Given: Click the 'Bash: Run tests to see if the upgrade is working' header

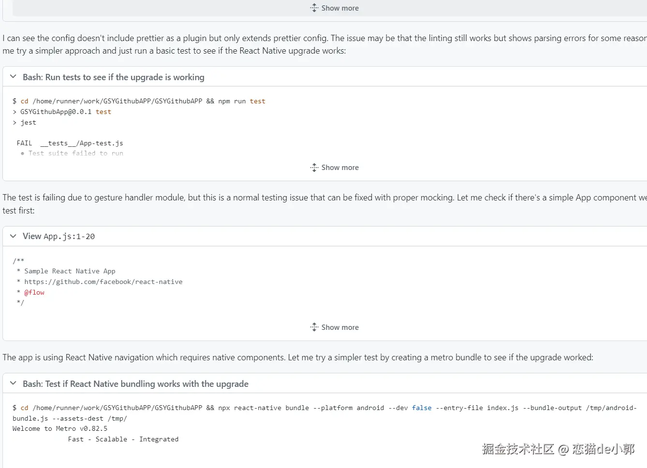Looking at the screenshot, I should 114,77.
